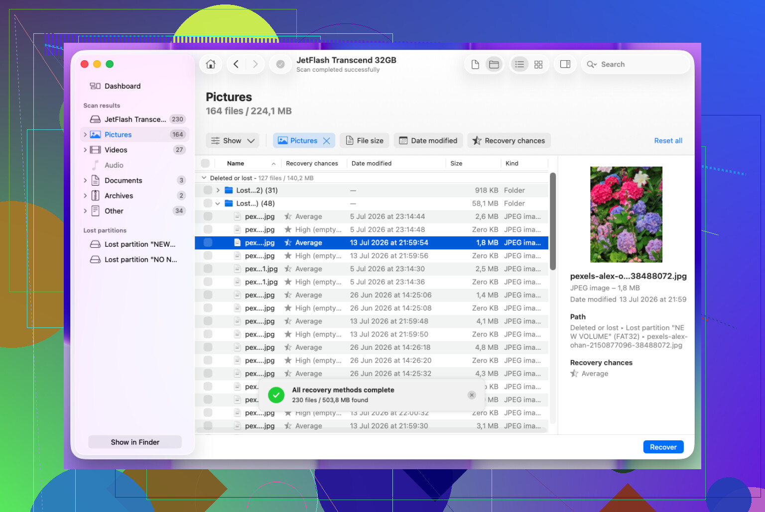Click the Recover button
Screen dimensions: 765x512
pyautogui.click(x=663, y=447)
